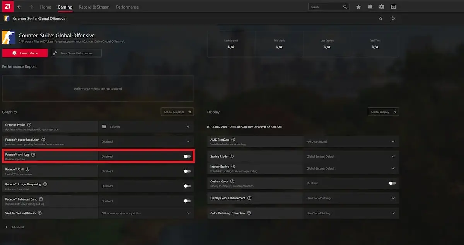Open help for Display Color Enhancement
Image resolution: width=464 pixels, height=245 pixels.
(x=249, y=198)
